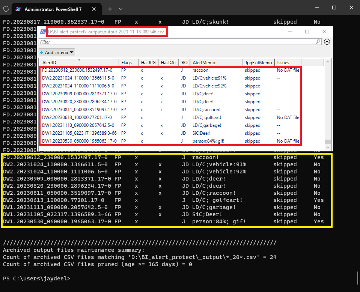This screenshot has width=360, height=292.
Task: Sort by JpgExifMemo column header
Action: pos(258,62)
